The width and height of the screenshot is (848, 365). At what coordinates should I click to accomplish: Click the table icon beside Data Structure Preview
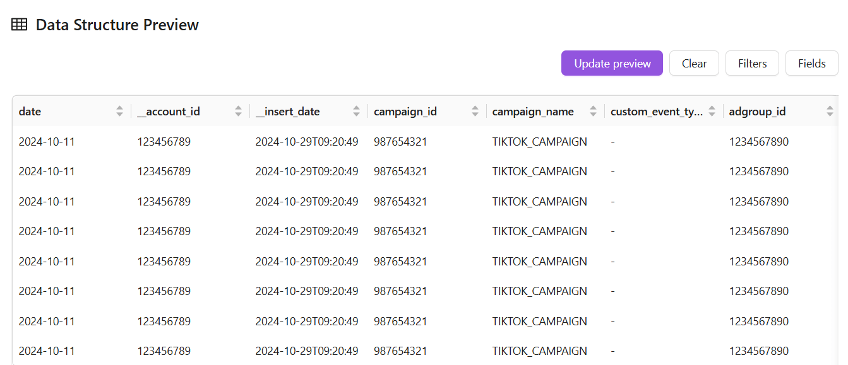click(20, 25)
